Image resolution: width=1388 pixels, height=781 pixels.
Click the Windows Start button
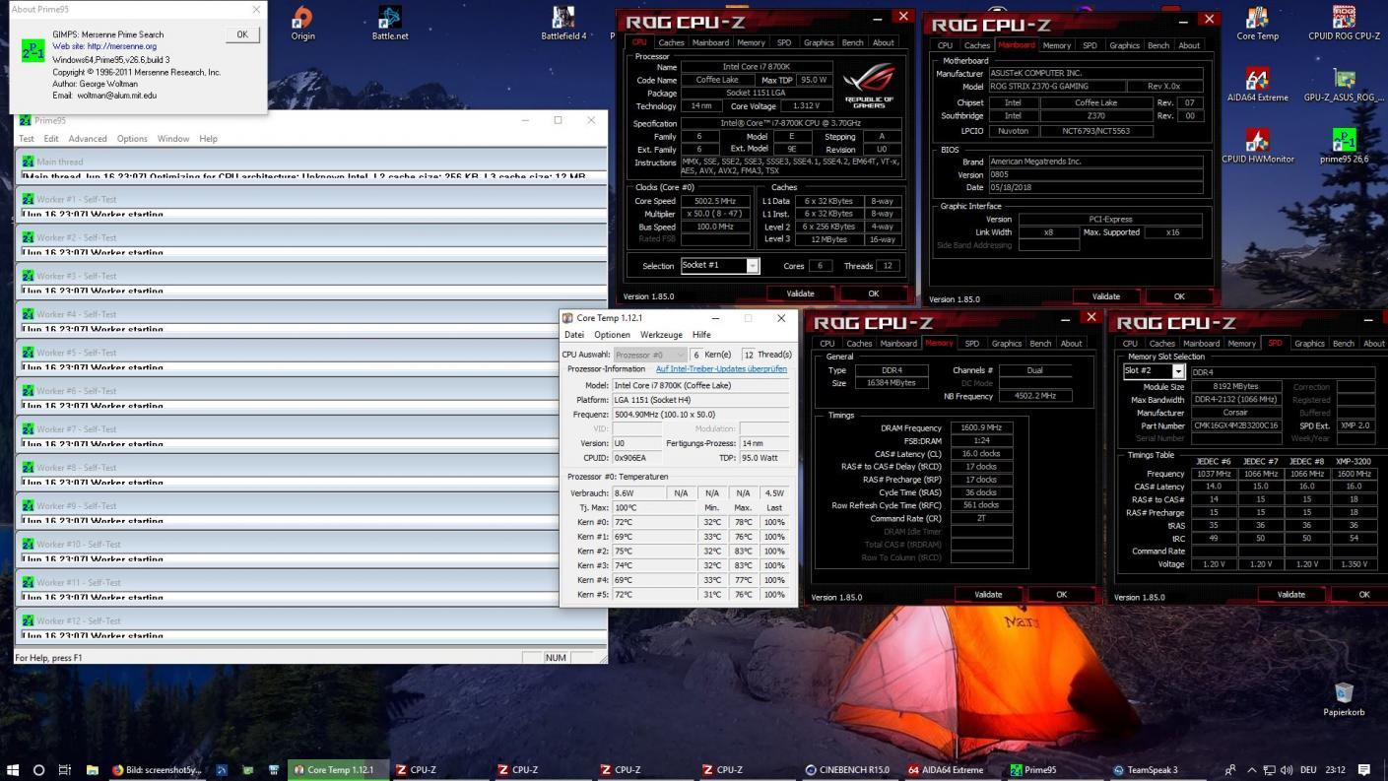click(14, 770)
